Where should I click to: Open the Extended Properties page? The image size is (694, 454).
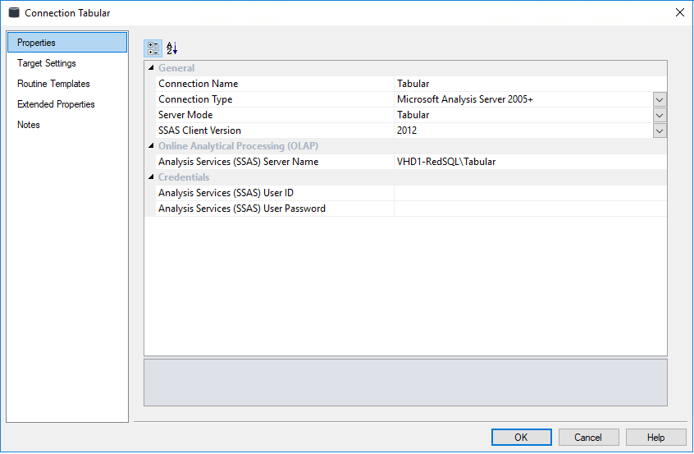[56, 104]
